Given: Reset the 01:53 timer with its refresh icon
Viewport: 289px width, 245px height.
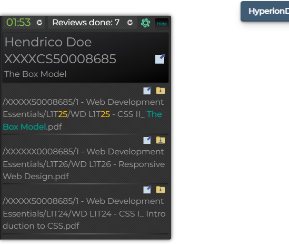Looking at the screenshot, I should 39,23.
